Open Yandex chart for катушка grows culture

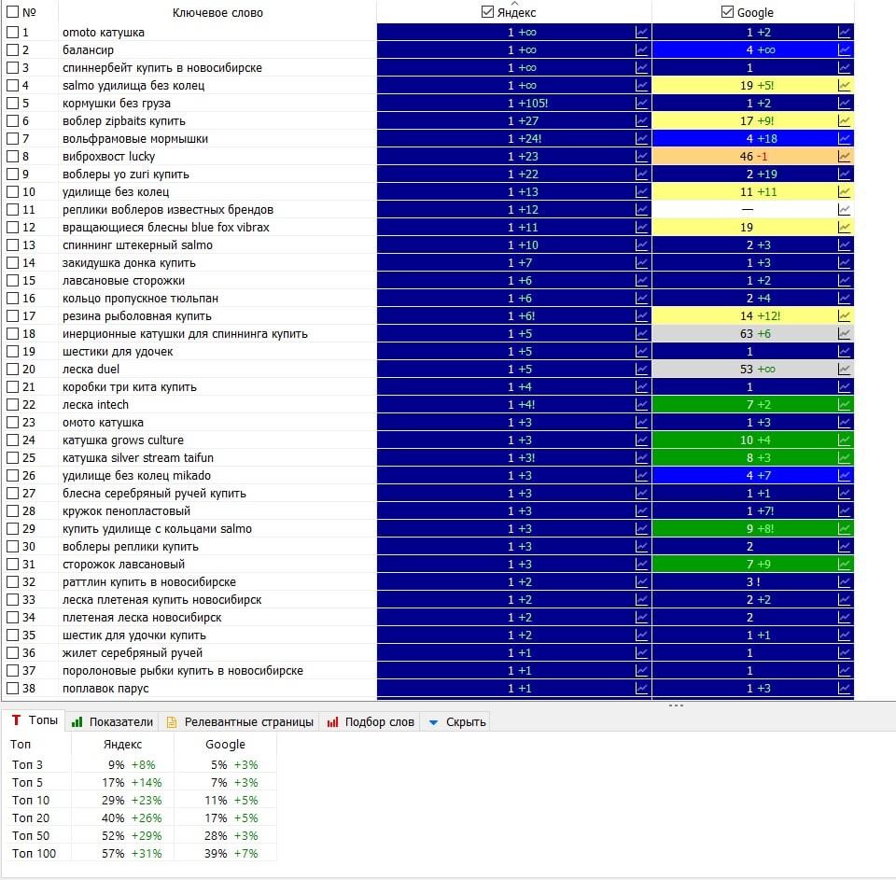coord(642,440)
